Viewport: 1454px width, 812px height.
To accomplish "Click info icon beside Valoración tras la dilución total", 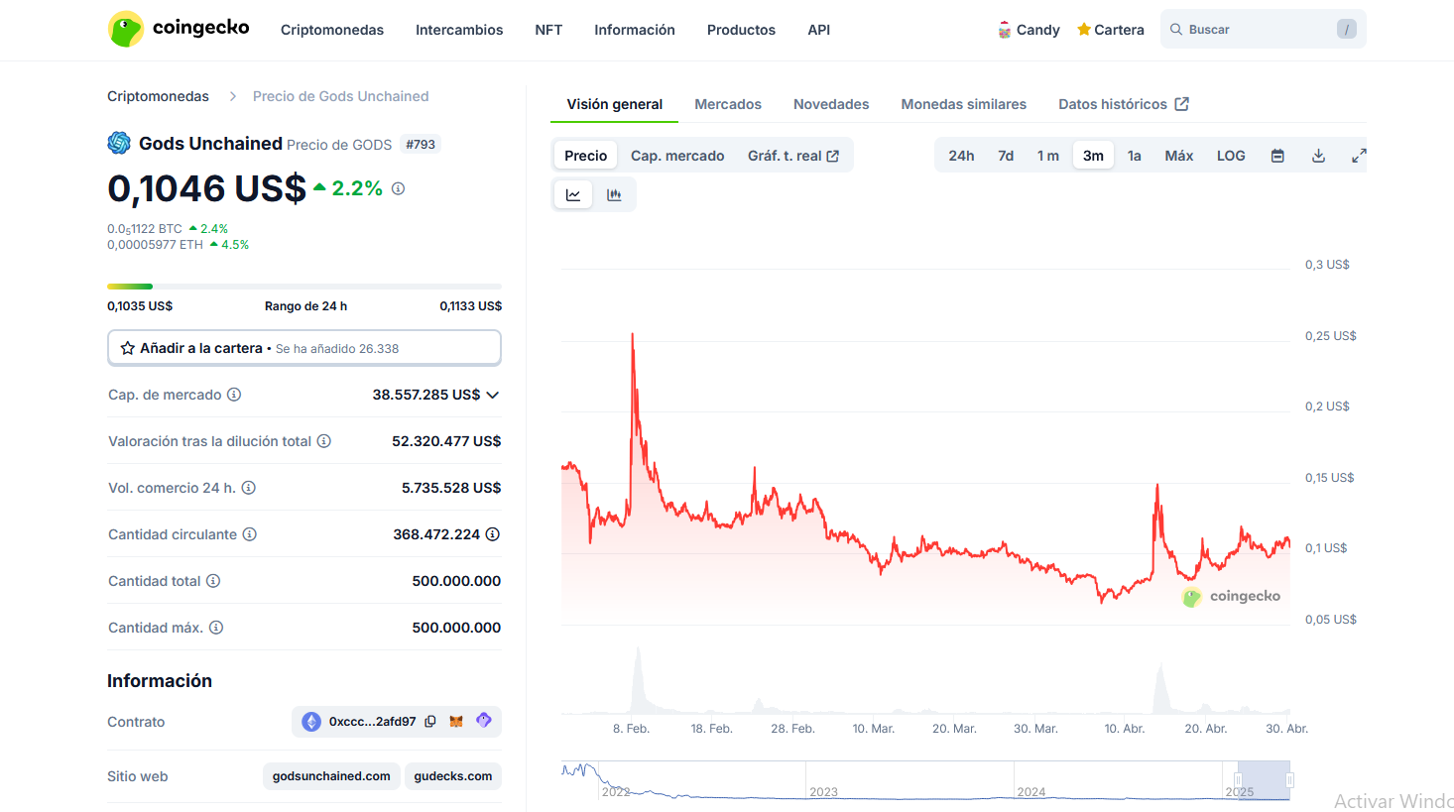I will pos(323,441).
